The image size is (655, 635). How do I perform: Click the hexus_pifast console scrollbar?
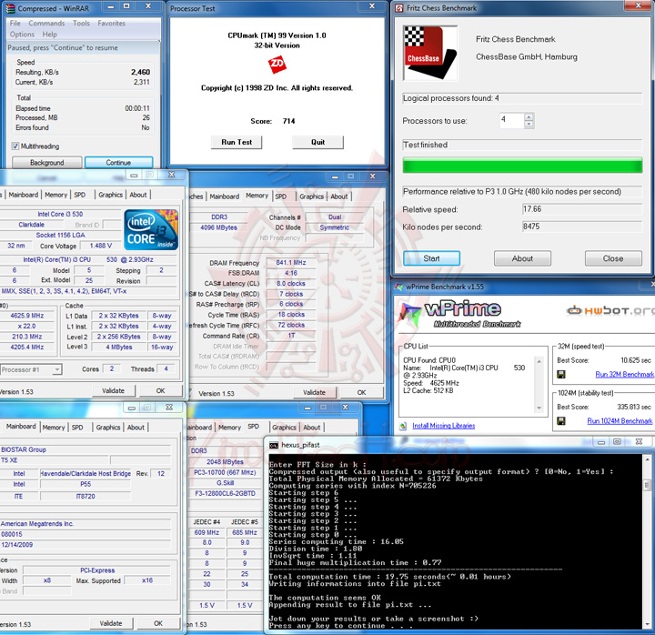click(647, 541)
